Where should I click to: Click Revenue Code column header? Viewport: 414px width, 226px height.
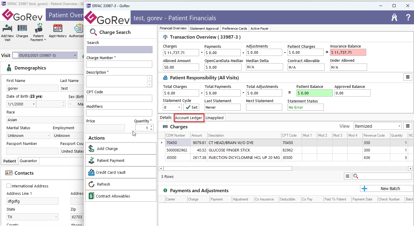coord(376,135)
